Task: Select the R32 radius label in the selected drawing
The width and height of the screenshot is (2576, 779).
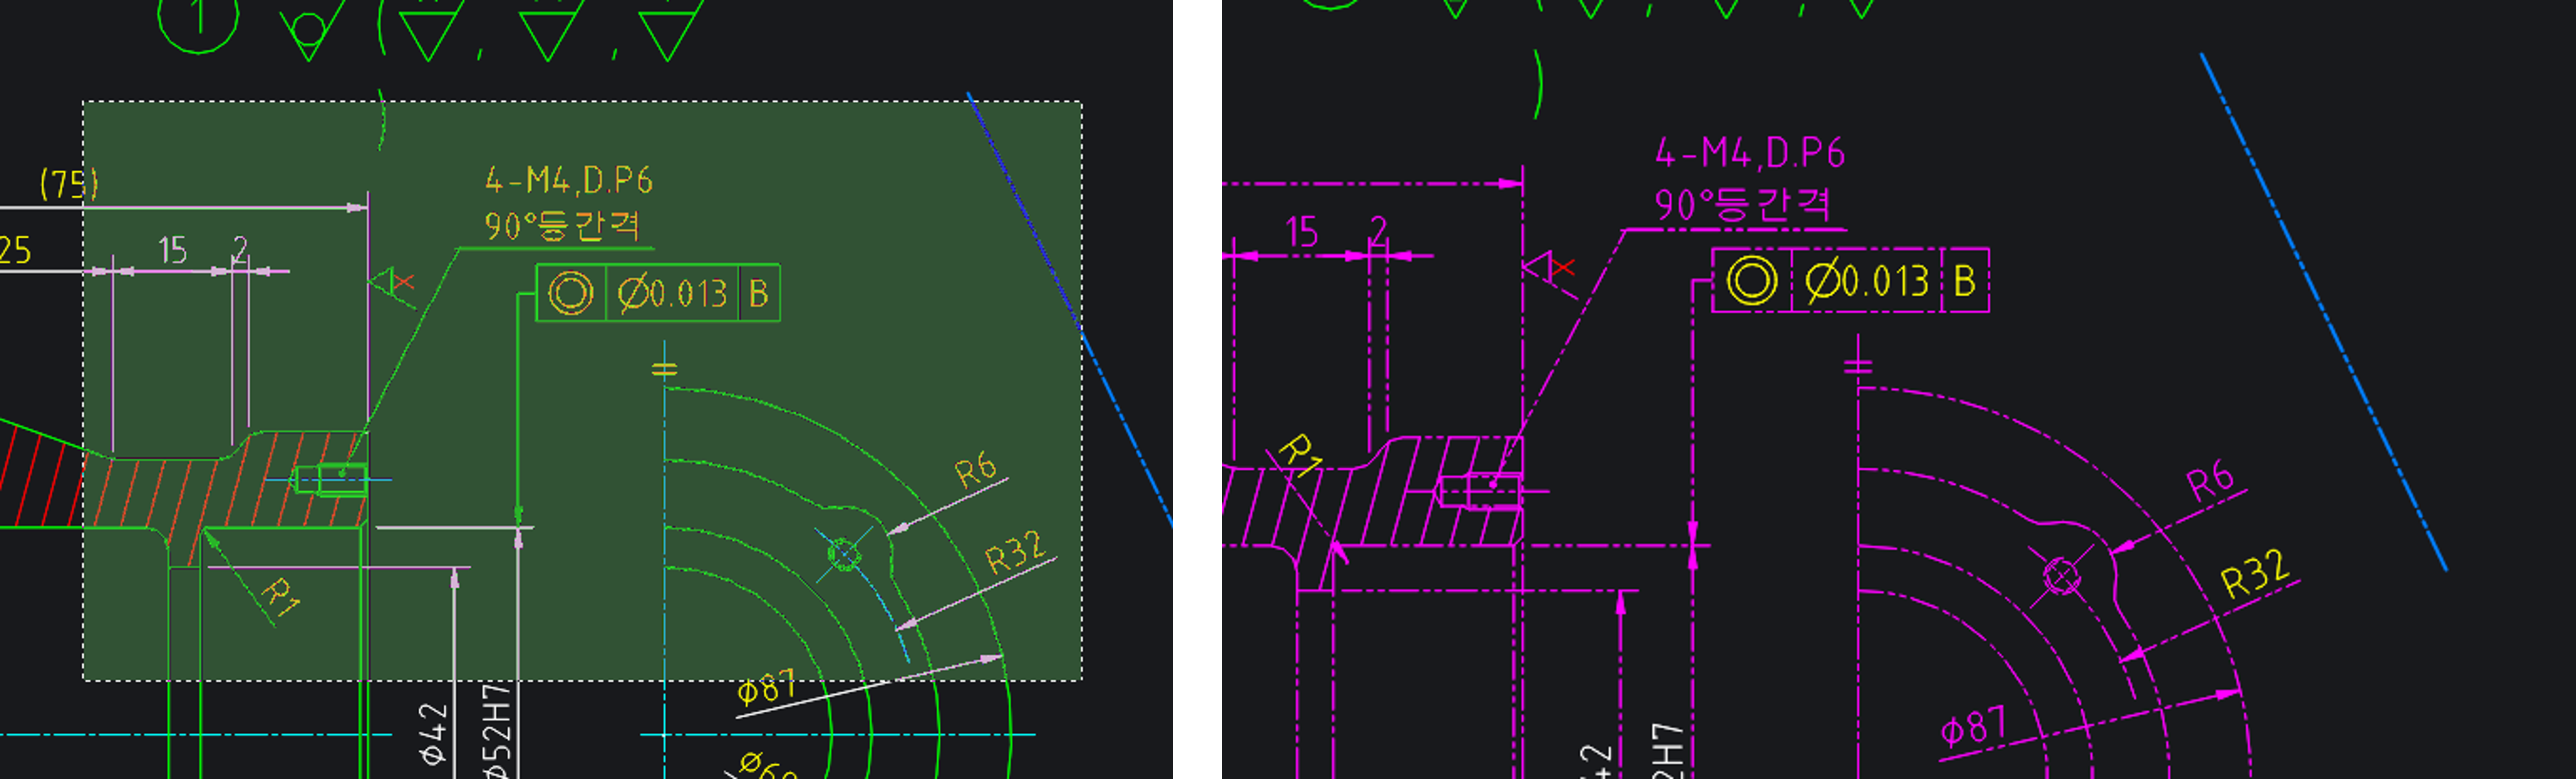Action: (x=1015, y=552)
